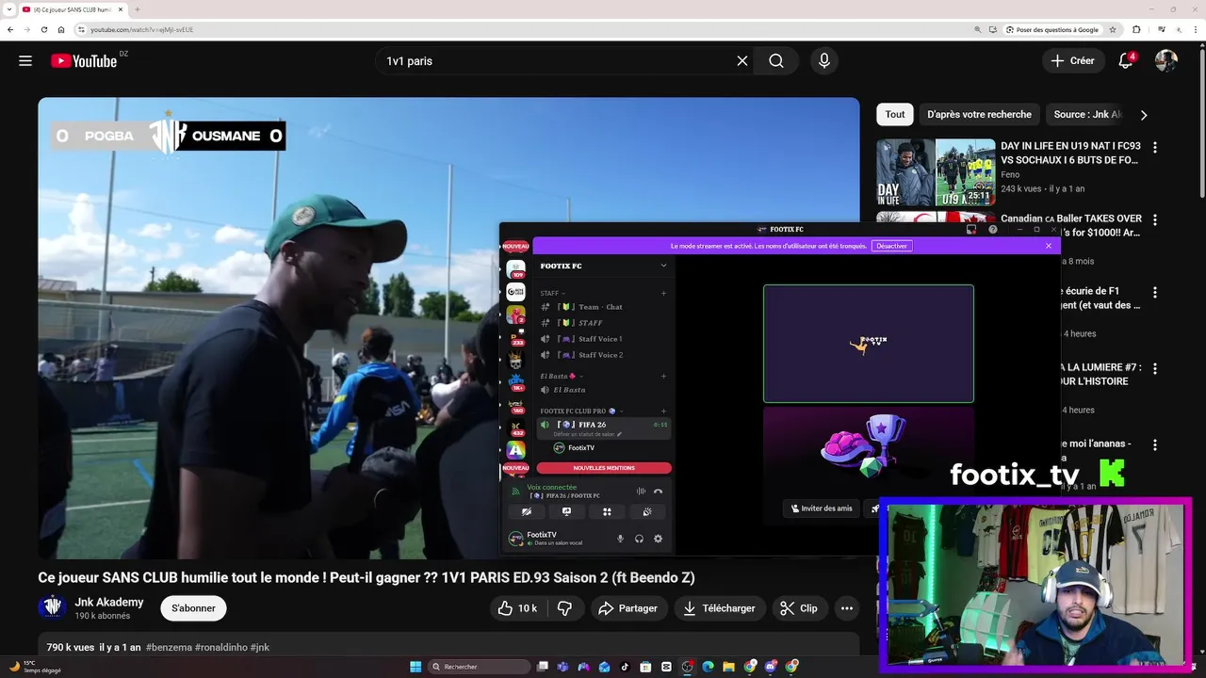Open Discord user settings gear
Screen dimensions: 1206x678
click(658, 539)
